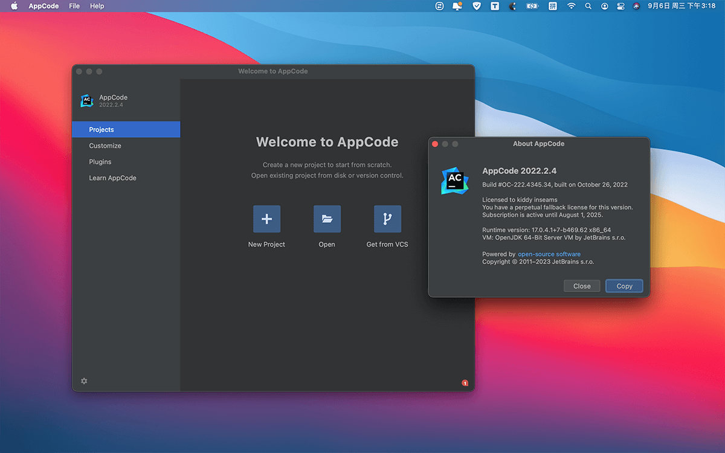Viewport: 725px width, 453px height.
Task: Open the File menu
Action: point(74,6)
